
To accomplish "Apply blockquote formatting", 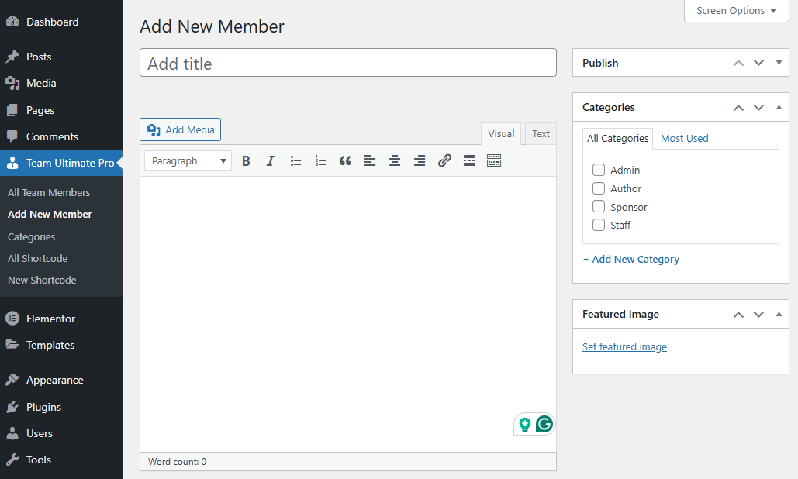I will click(345, 161).
